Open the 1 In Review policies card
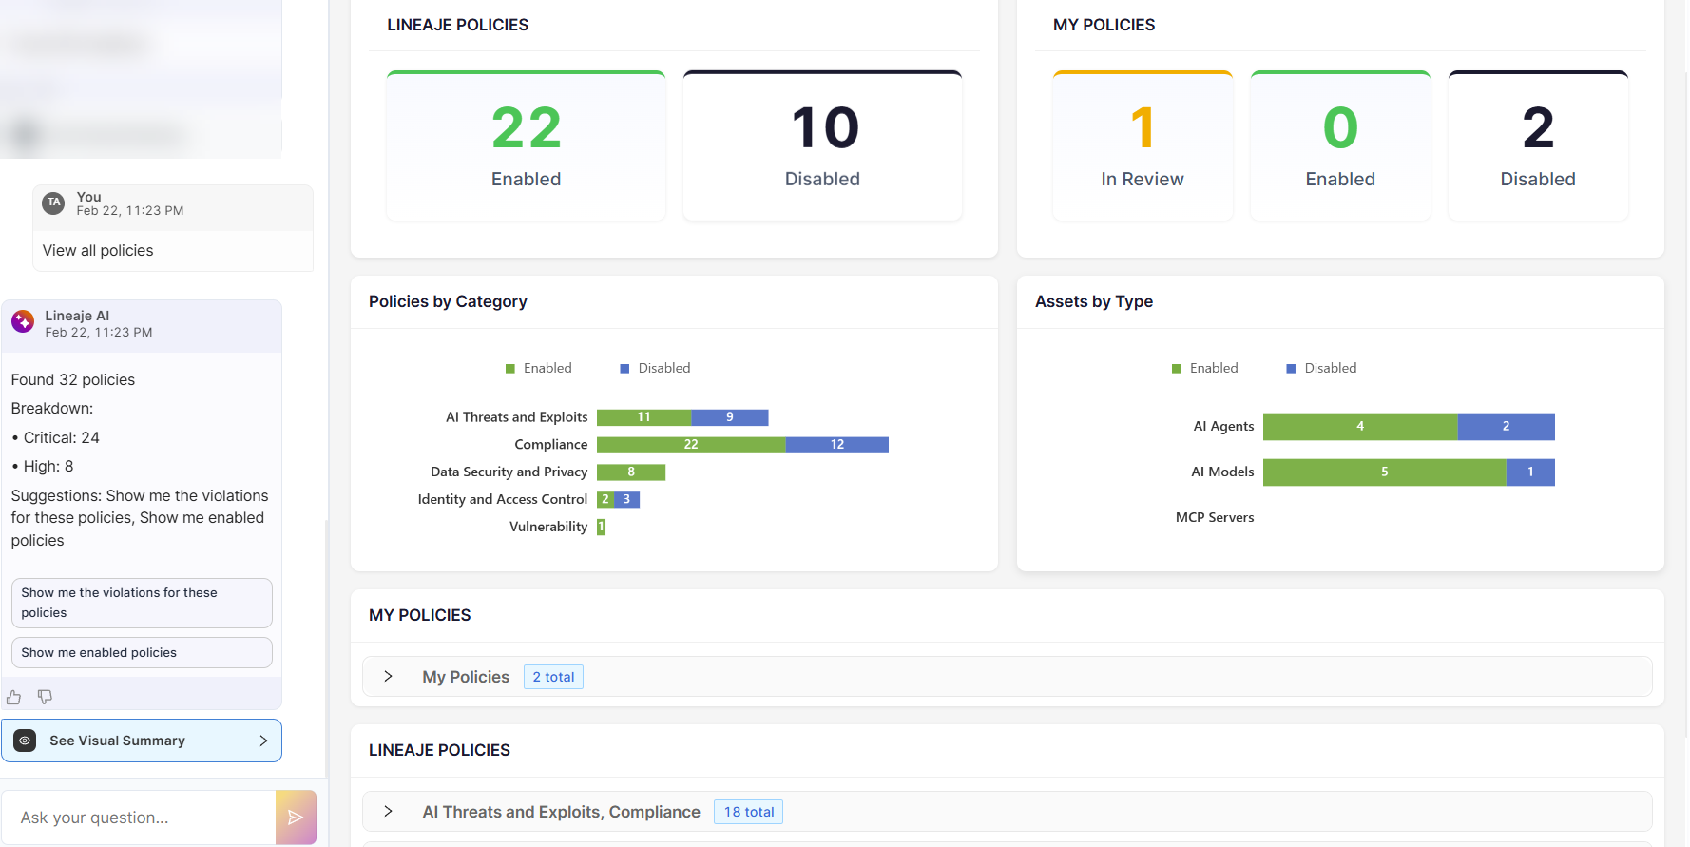Screen dimensions: 1690x847 click(1143, 146)
